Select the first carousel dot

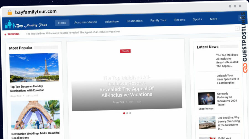[124, 113]
